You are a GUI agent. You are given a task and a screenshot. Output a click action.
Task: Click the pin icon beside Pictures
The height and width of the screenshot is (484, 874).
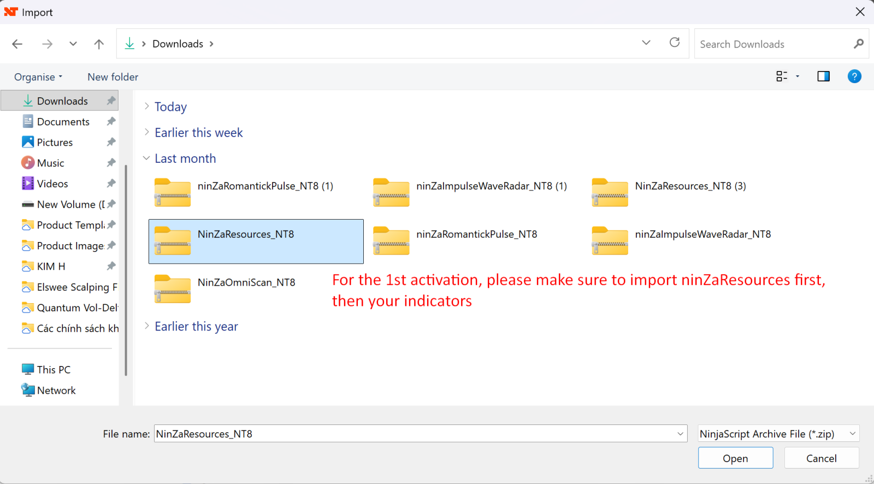(111, 142)
